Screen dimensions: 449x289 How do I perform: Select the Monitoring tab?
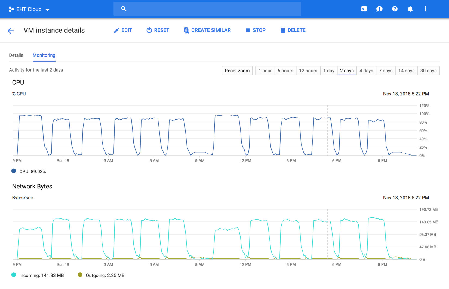tap(44, 55)
